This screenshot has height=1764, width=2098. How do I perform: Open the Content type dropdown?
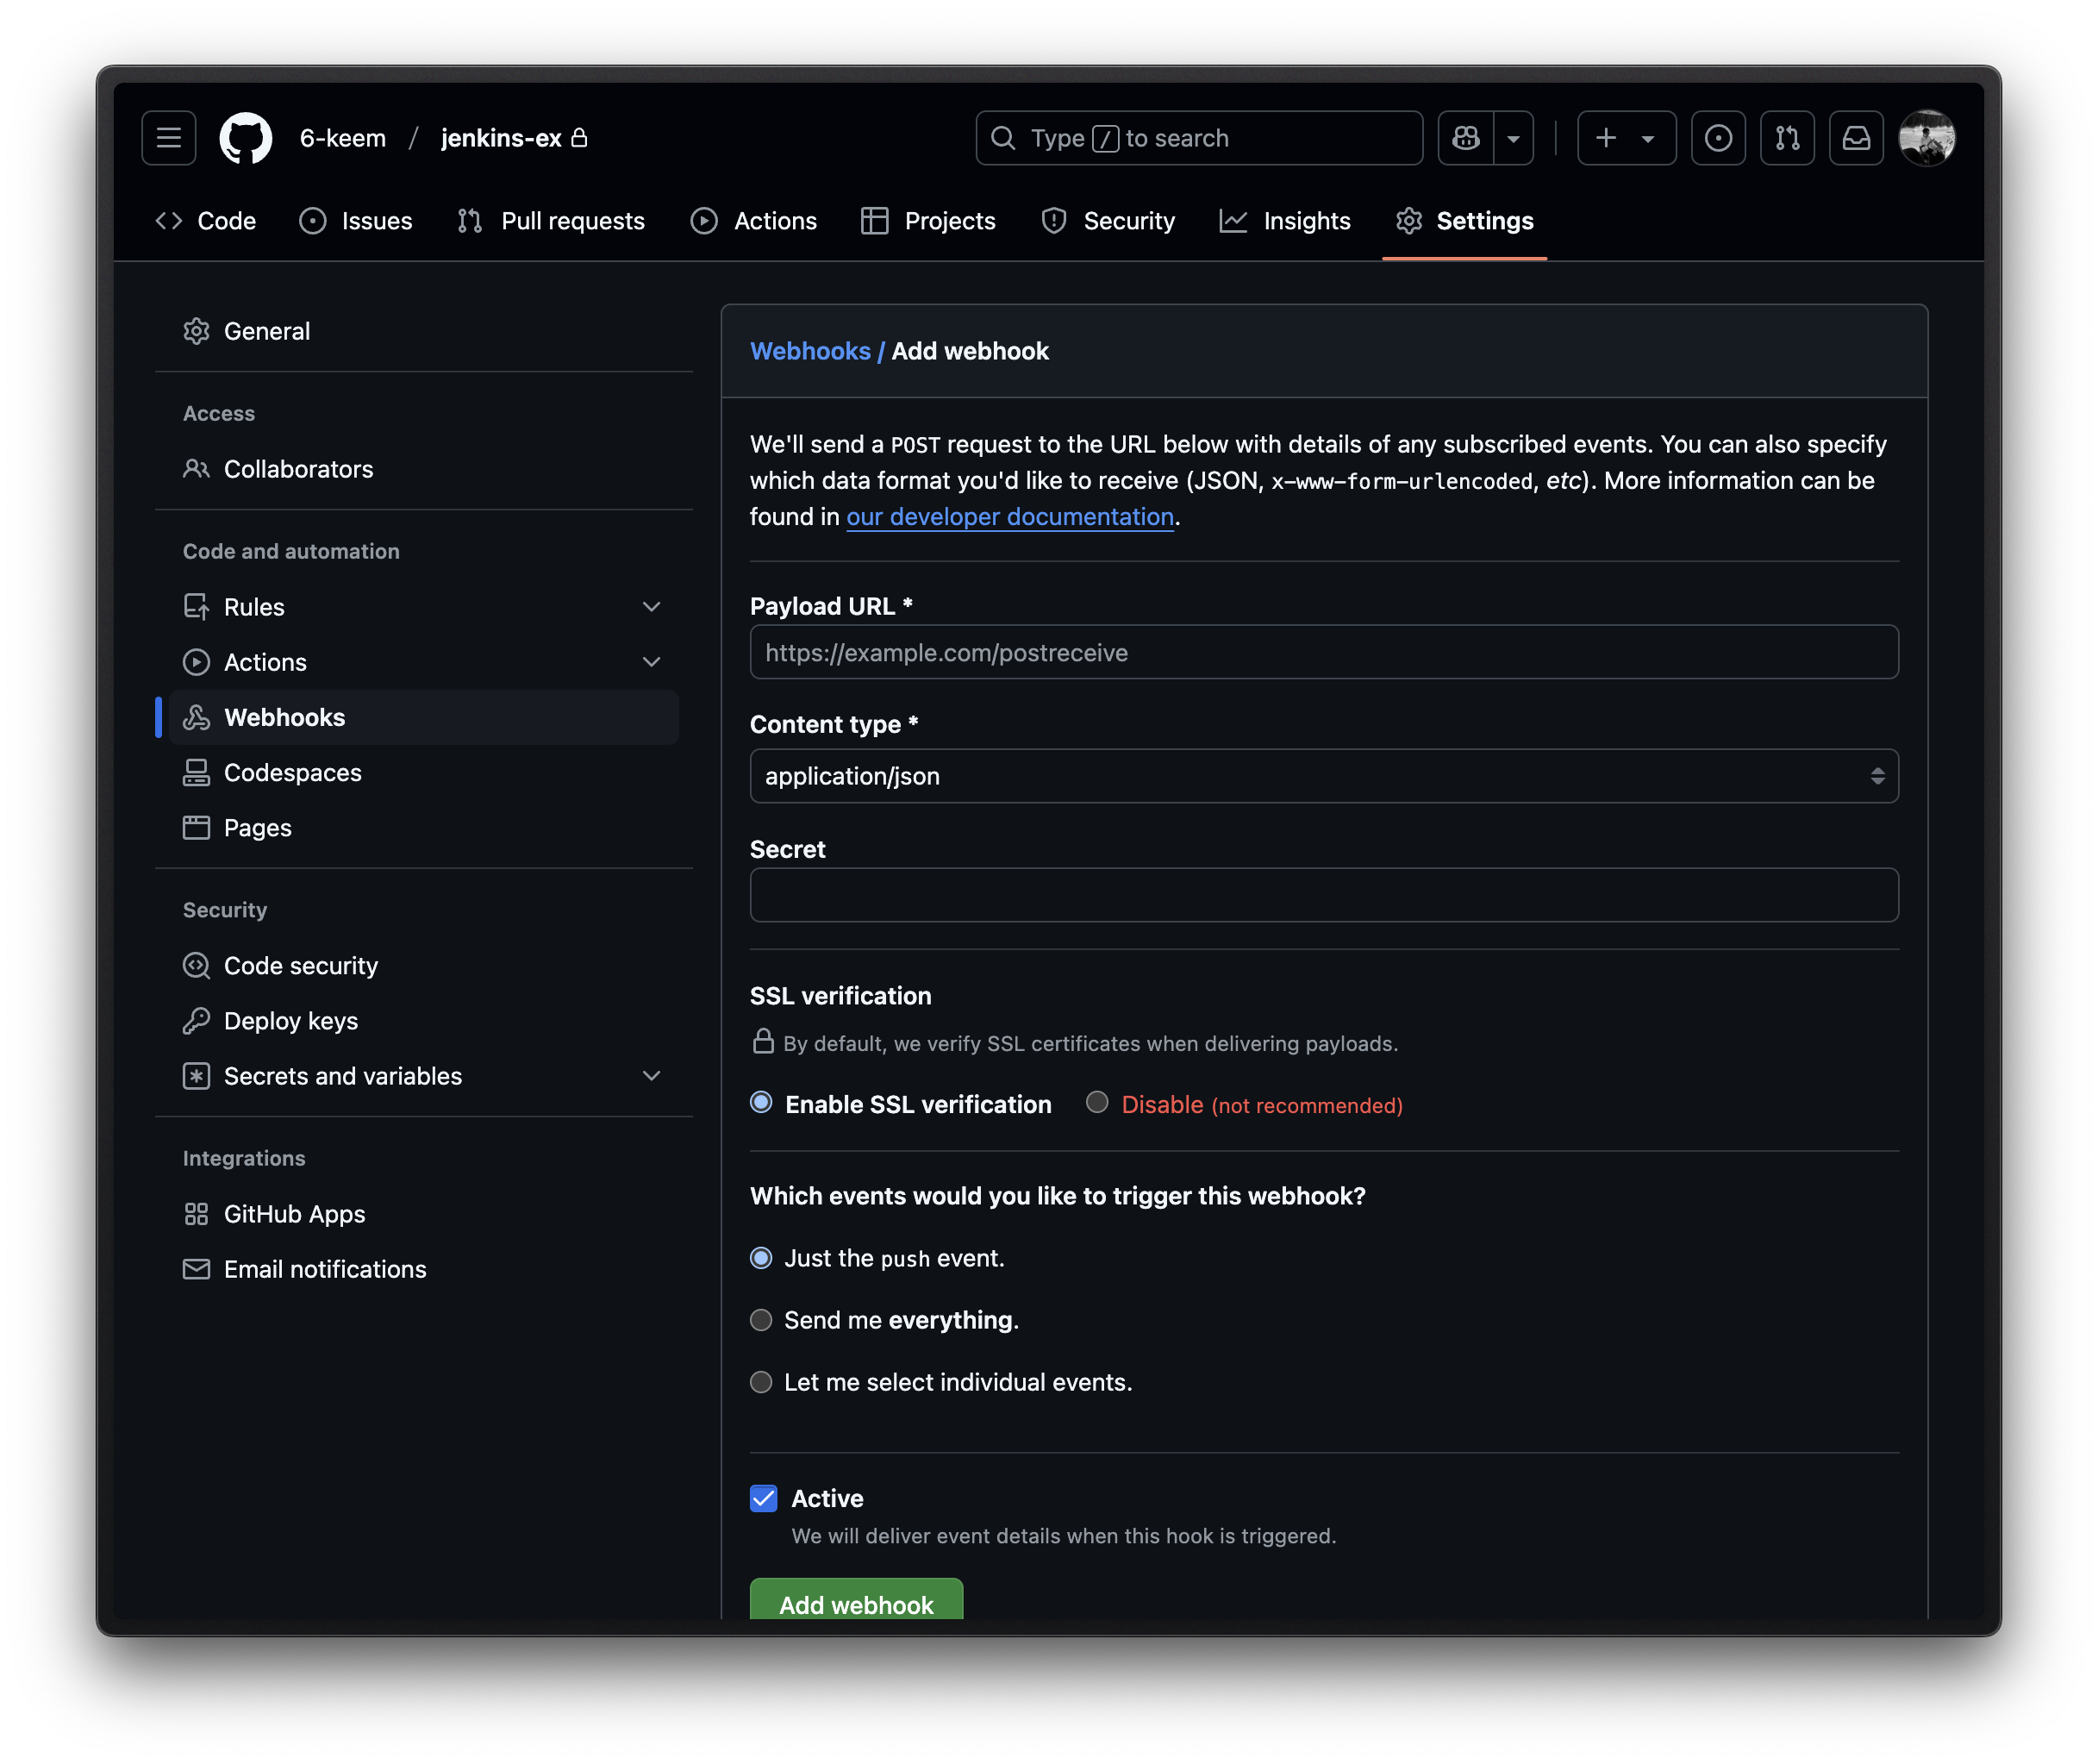coord(1323,776)
